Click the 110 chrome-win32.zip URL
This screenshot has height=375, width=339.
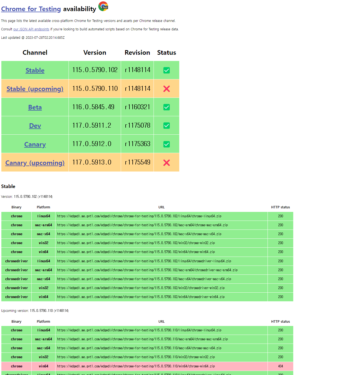136,357
